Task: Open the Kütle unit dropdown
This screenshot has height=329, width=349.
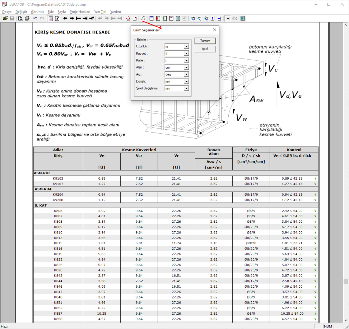Action: click(x=186, y=61)
